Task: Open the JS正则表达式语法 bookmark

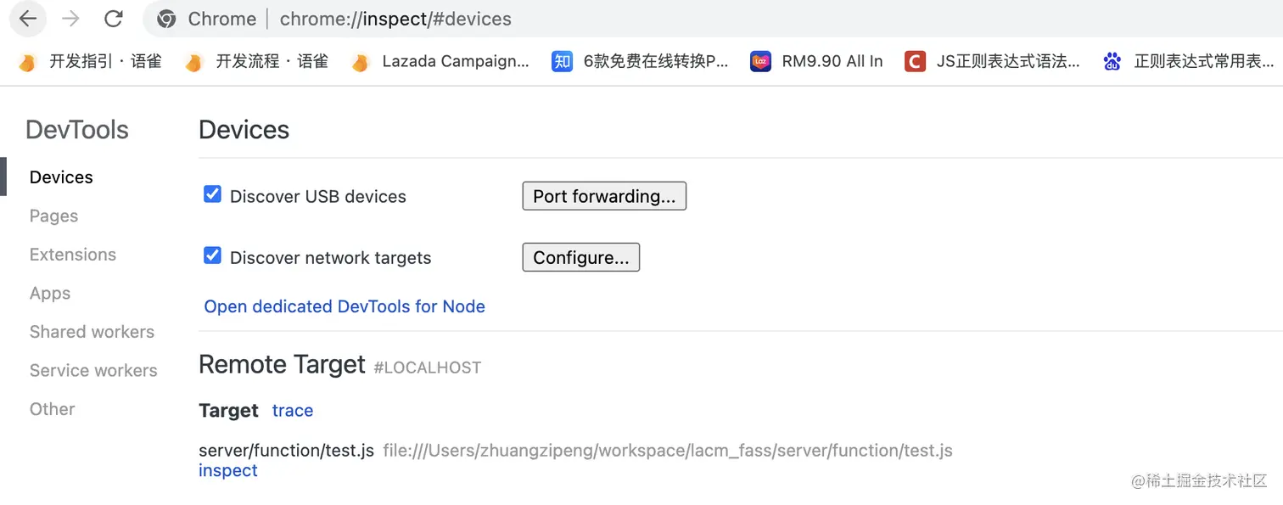Action: tap(993, 61)
